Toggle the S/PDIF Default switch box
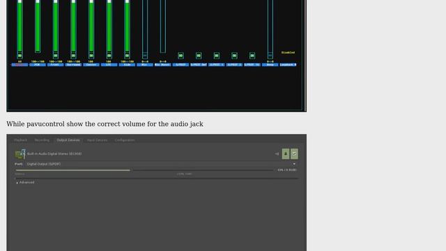The width and height of the screenshot is (446, 251). pos(199,56)
